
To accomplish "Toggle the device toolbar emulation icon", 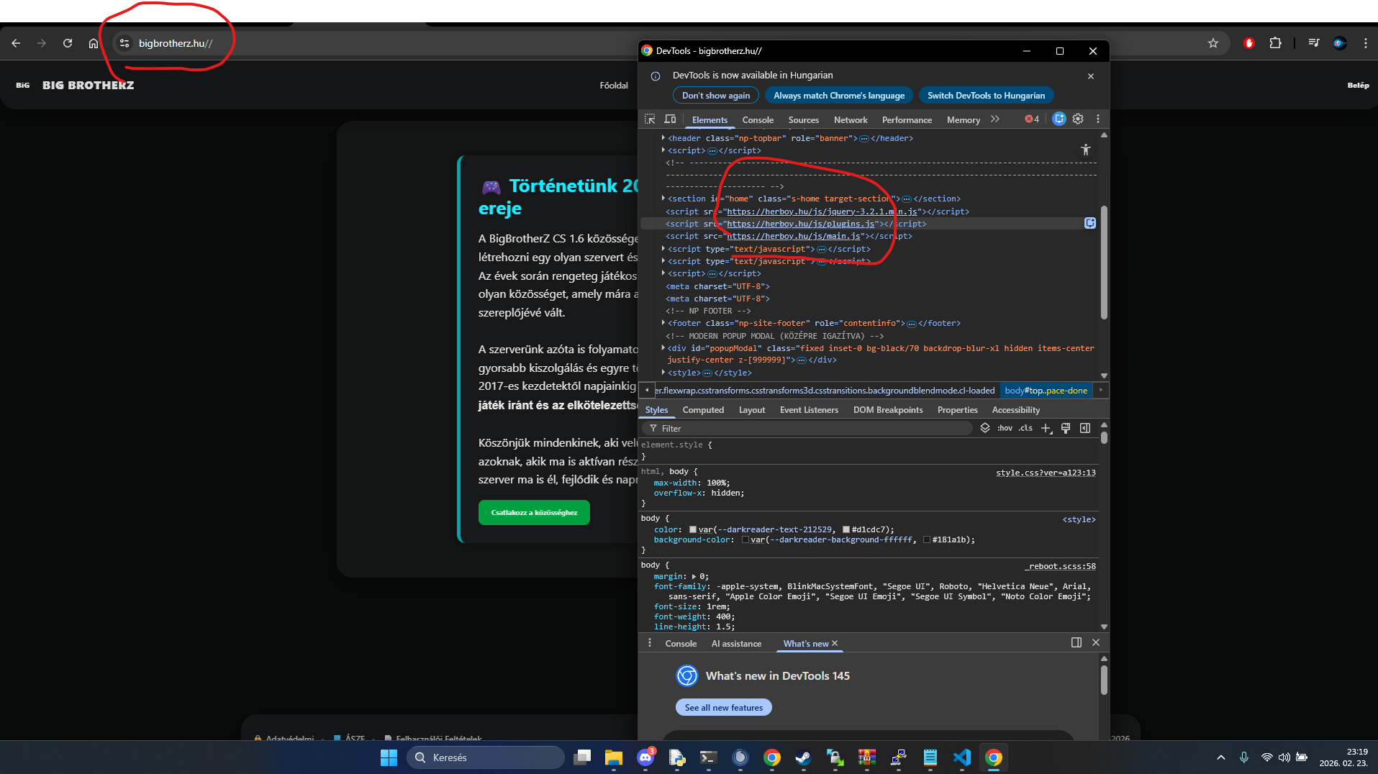I will tap(670, 119).
